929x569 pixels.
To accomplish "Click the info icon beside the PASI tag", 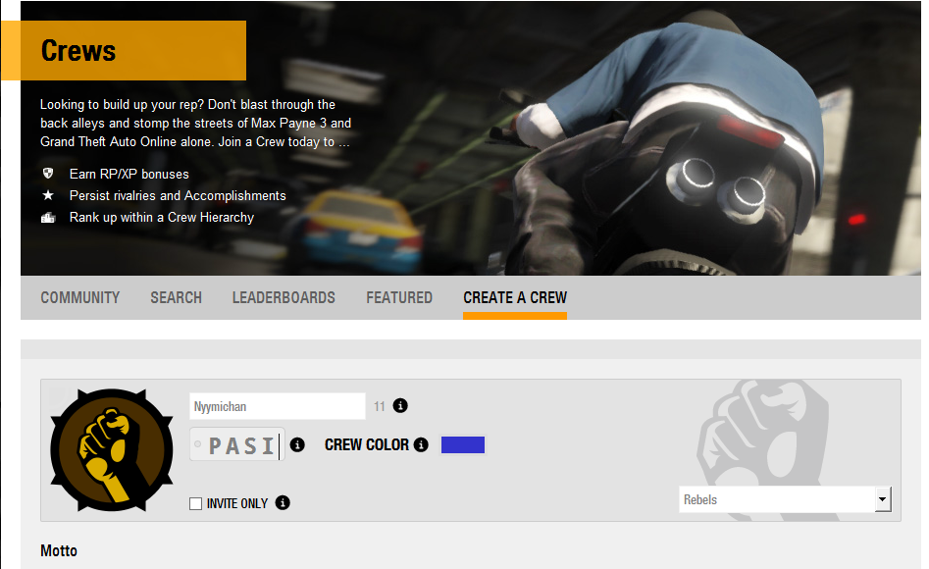I will pyautogui.click(x=298, y=444).
